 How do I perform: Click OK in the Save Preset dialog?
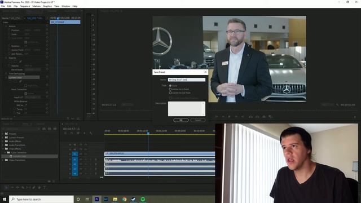[180, 120]
